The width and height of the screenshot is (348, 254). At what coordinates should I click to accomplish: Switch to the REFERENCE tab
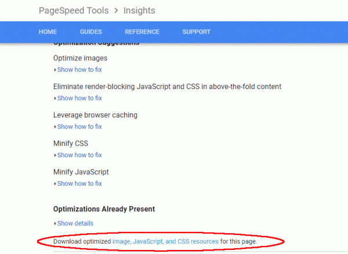coord(142,31)
